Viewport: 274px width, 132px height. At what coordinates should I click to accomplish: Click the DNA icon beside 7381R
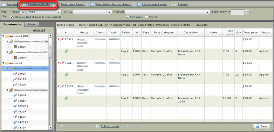pos(15,101)
